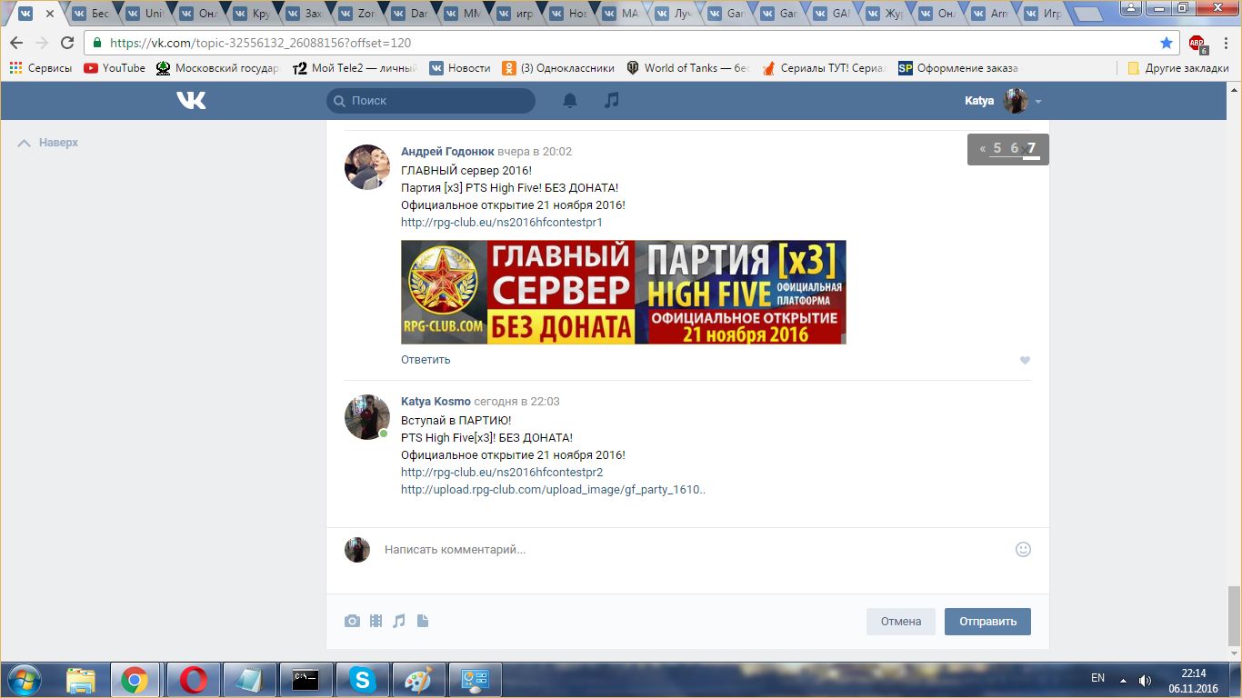The width and height of the screenshot is (1242, 698).
Task: Click the Наверх back-to-top link
Action: (x=49, y=143)
